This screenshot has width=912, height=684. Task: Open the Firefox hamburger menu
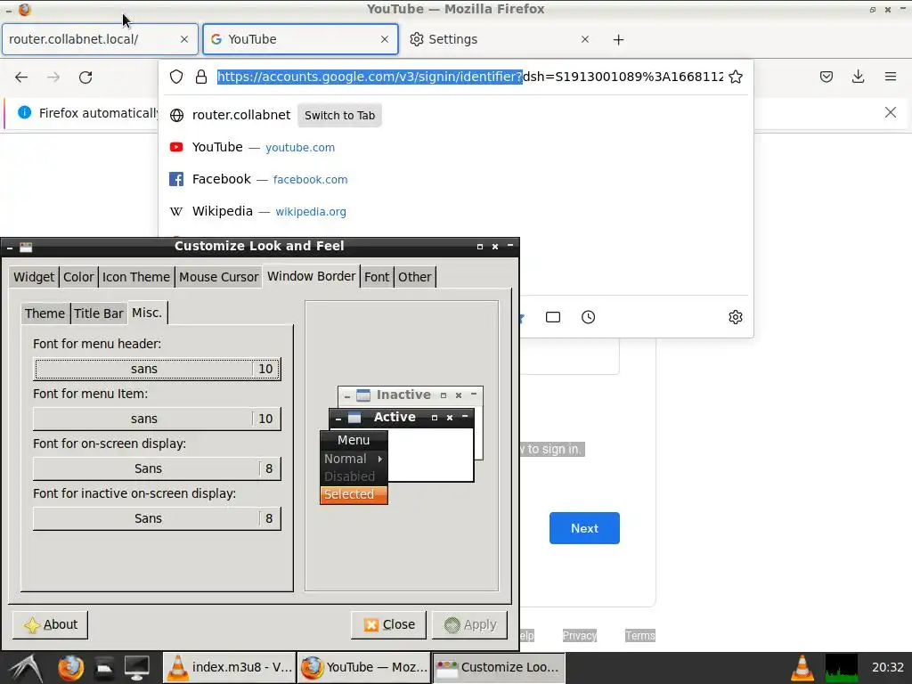click(x=891, y=77)
